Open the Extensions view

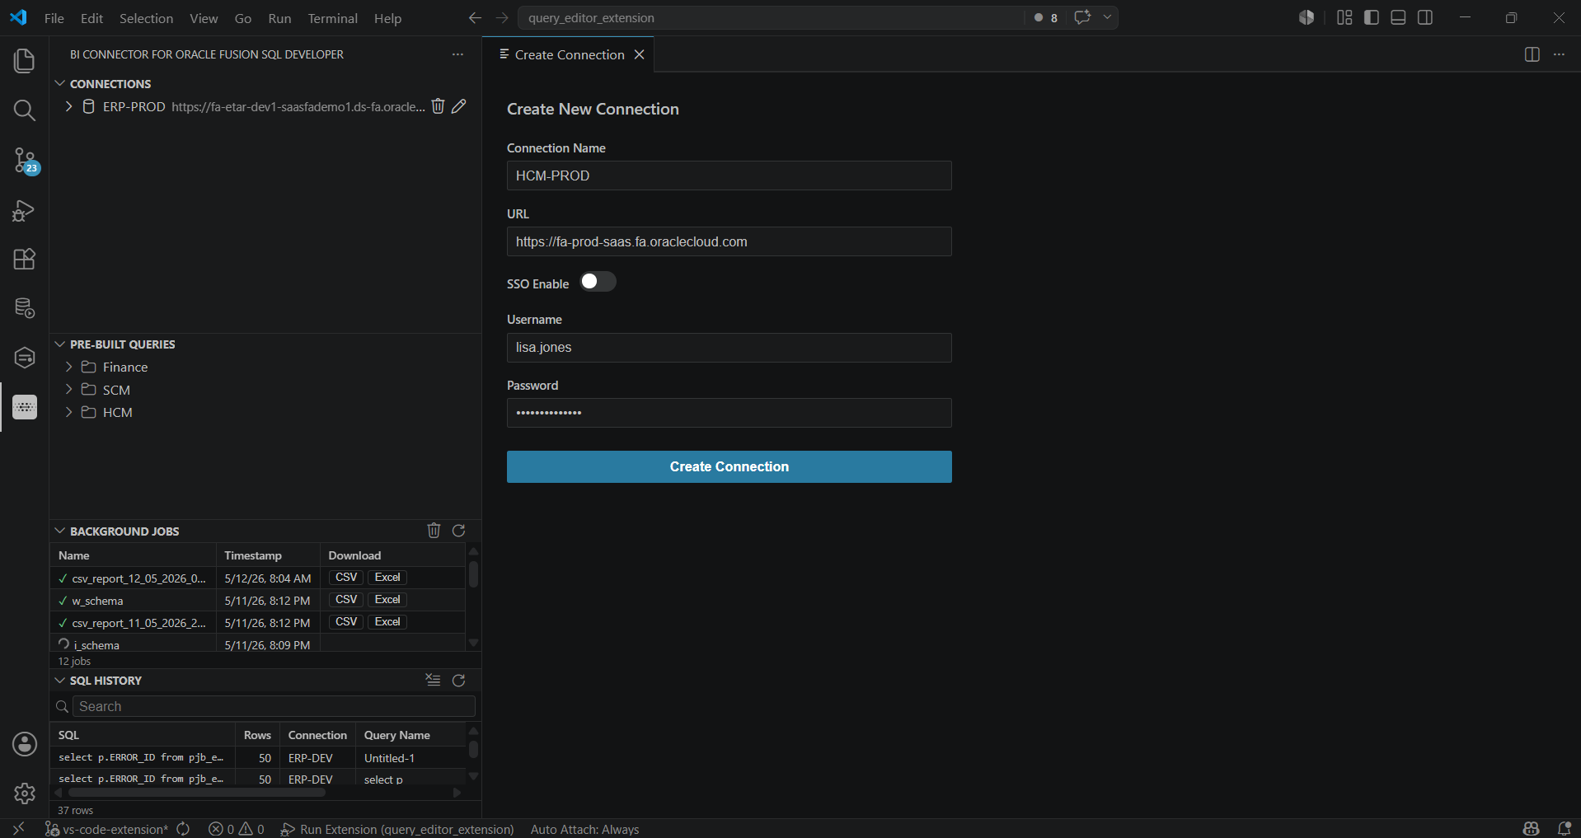click(25, 260)
